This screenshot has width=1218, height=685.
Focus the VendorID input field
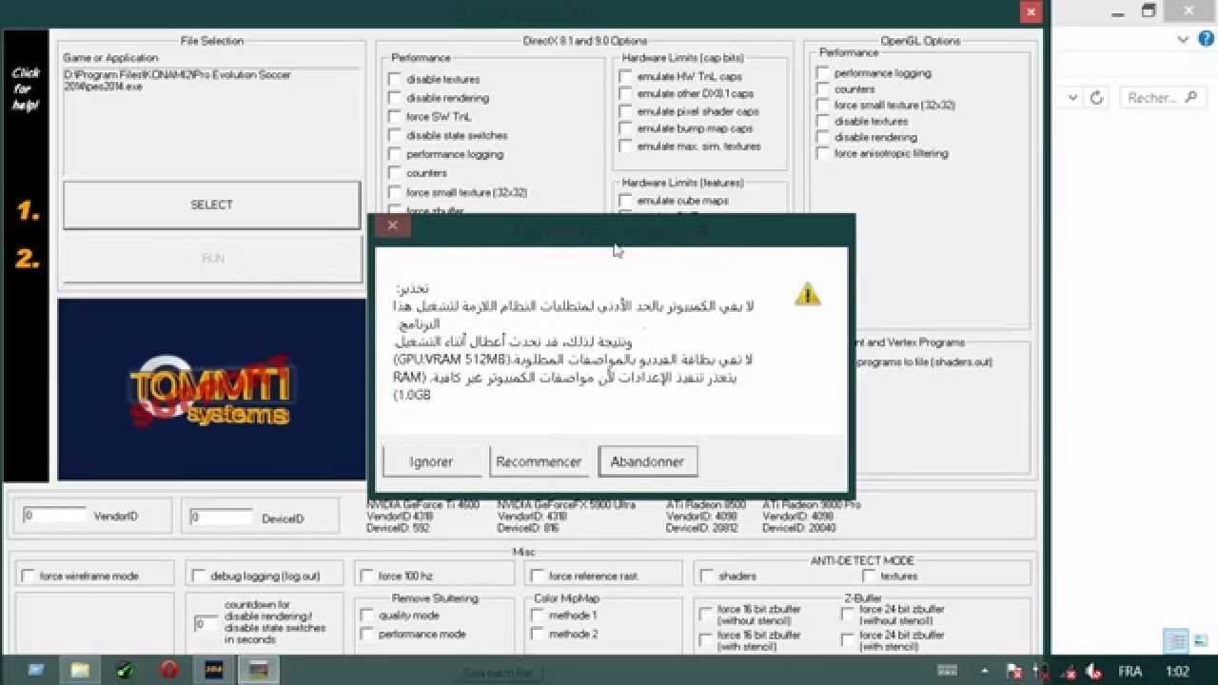click(x=54, y=516)
